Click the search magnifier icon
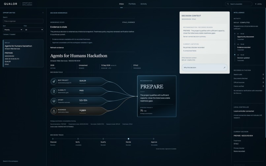Screen dimensions: 266x166 pyautogui.click(x=228, y=4)
